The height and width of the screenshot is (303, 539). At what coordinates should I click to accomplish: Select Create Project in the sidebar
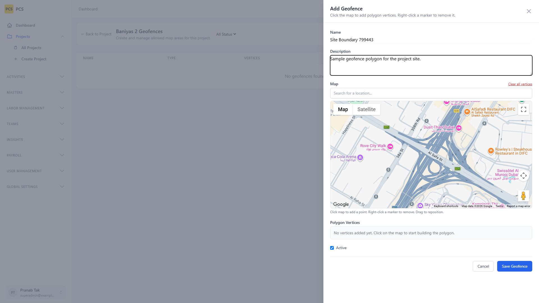point(34,59)
